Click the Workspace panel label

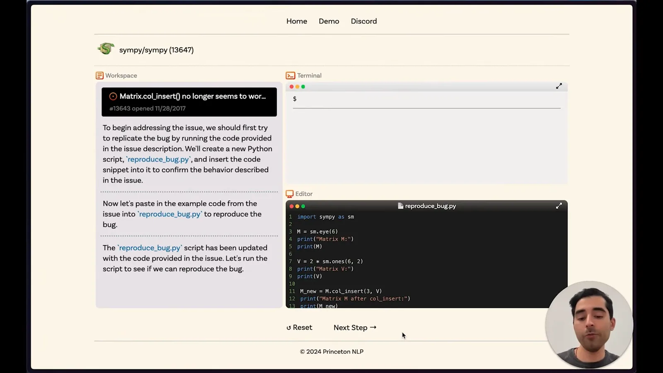click(x=121, y=75)
